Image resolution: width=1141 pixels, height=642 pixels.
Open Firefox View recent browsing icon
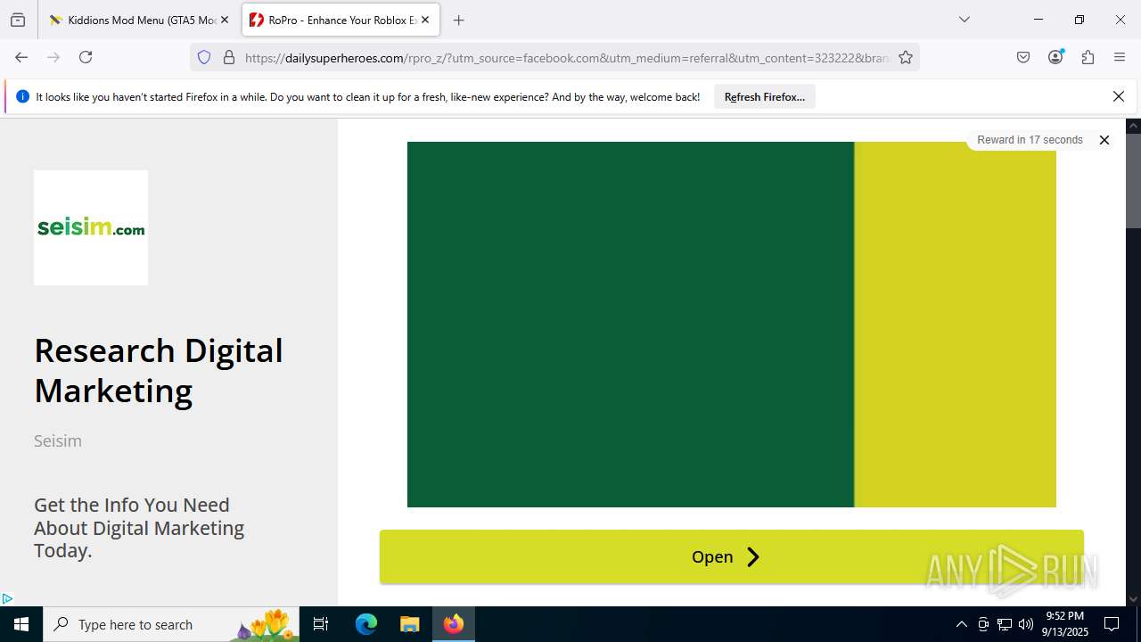pyautogui.click(x=18, y=20)
